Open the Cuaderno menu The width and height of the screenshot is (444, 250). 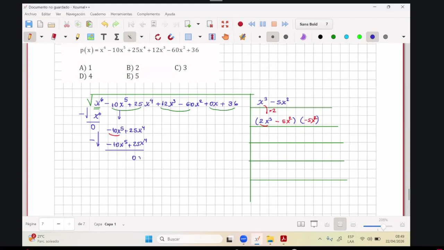[98, 14]
